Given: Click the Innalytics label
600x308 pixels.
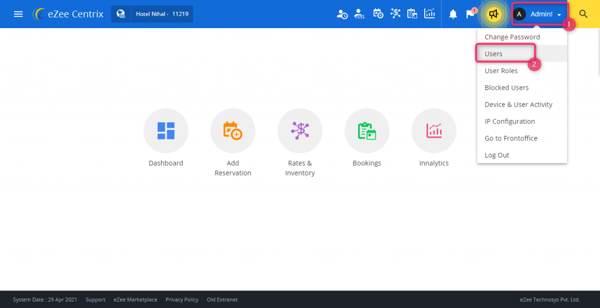Looking at the screenshot, I should [434, 163].
